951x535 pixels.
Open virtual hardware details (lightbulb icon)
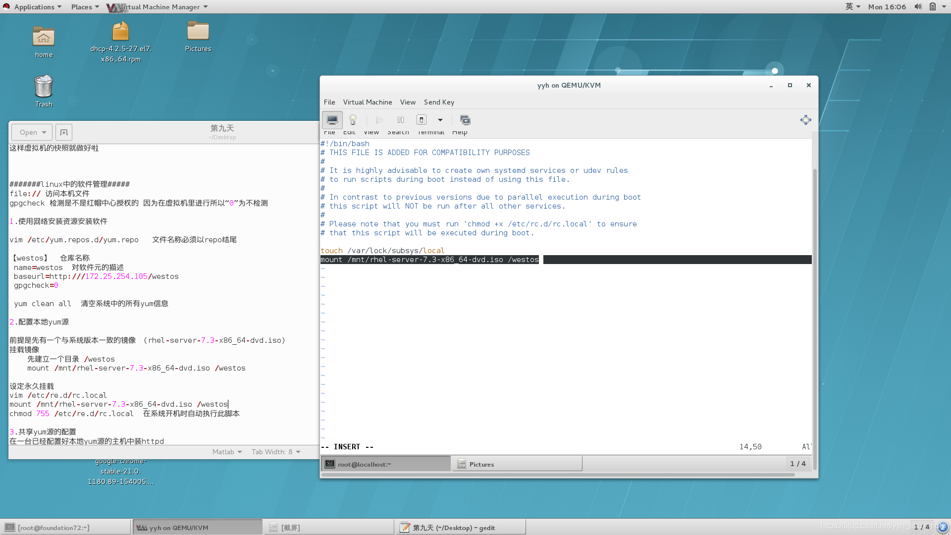point(353,120)
